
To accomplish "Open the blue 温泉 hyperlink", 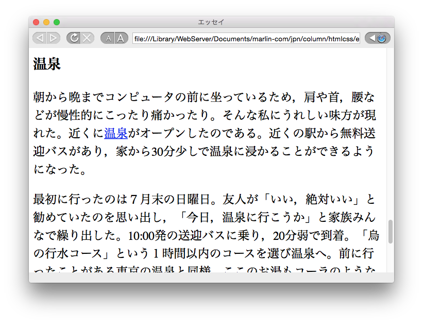I will click(116, 133).
